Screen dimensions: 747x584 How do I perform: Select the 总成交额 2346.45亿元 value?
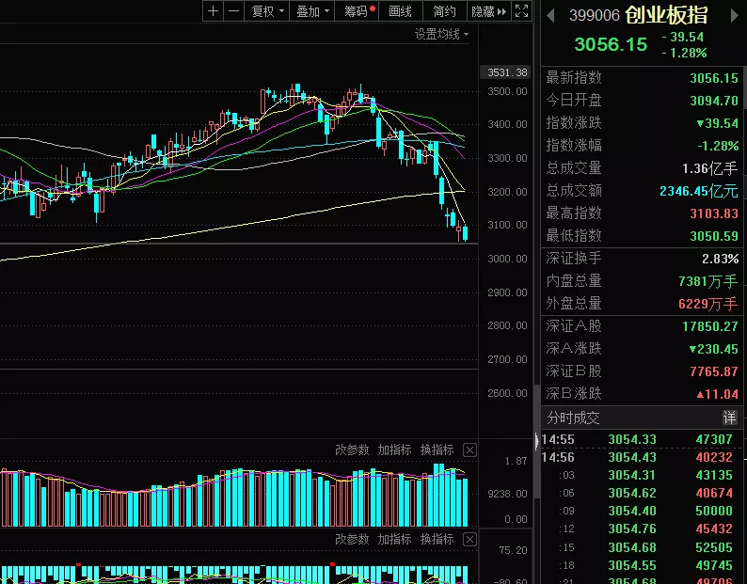tap(698, 191)
